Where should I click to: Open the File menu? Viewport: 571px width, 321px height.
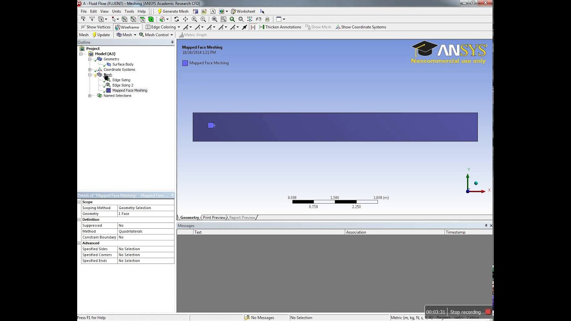click(83, 11)
